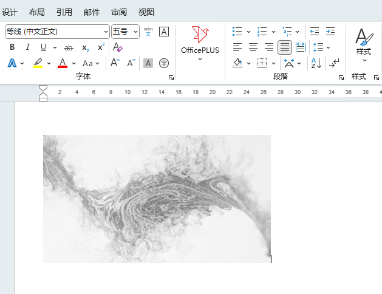Apply text effects blue A
The height and width of the screenshot is (294, 382).
pos(12,63)
